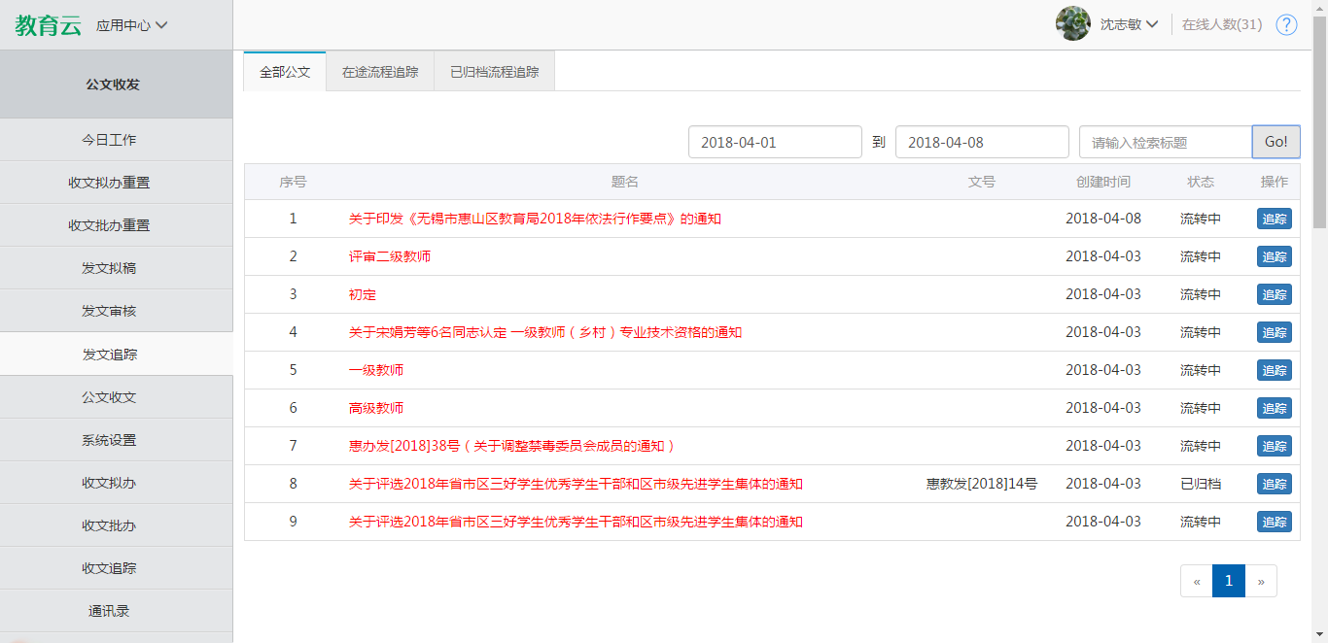The image size is (1328, 643).
Task: Focus the search title input box
Action: [1165, 142]
